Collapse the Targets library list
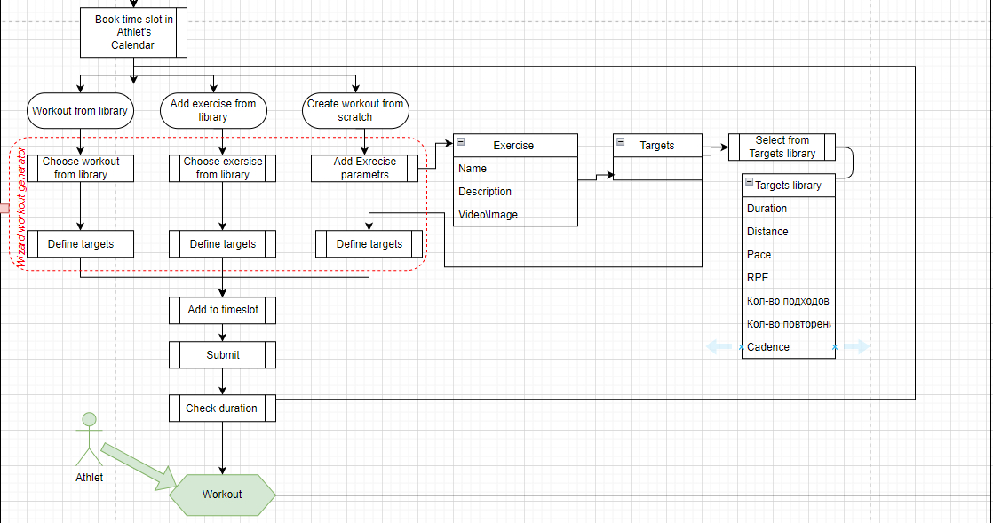The image size is (993, 523). coord(749,182)
